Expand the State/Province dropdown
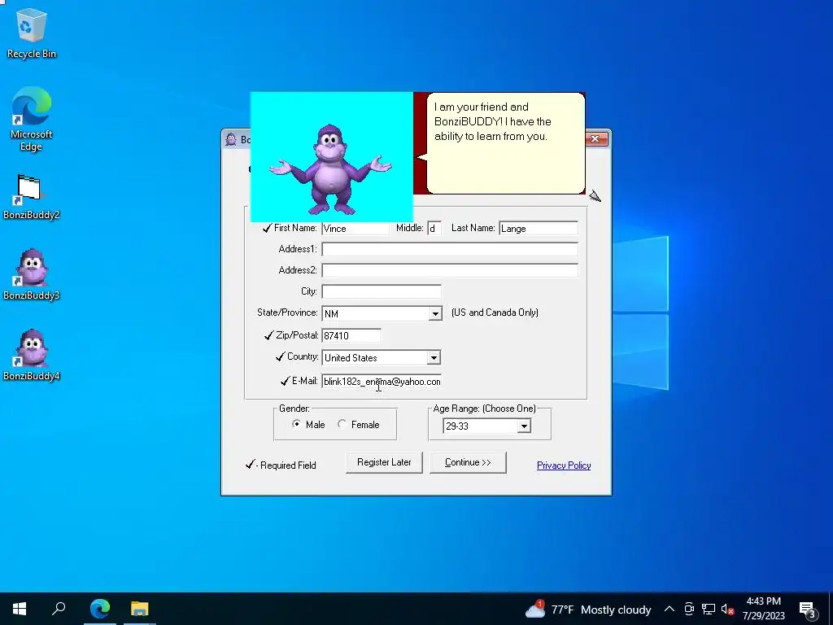The height and width of the screenshot is (625, 833). [435, 313]
